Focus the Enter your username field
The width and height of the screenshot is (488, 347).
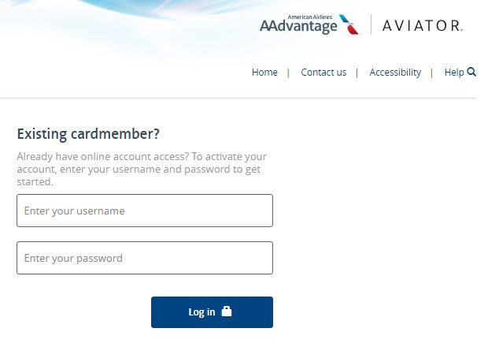[145, 211]
